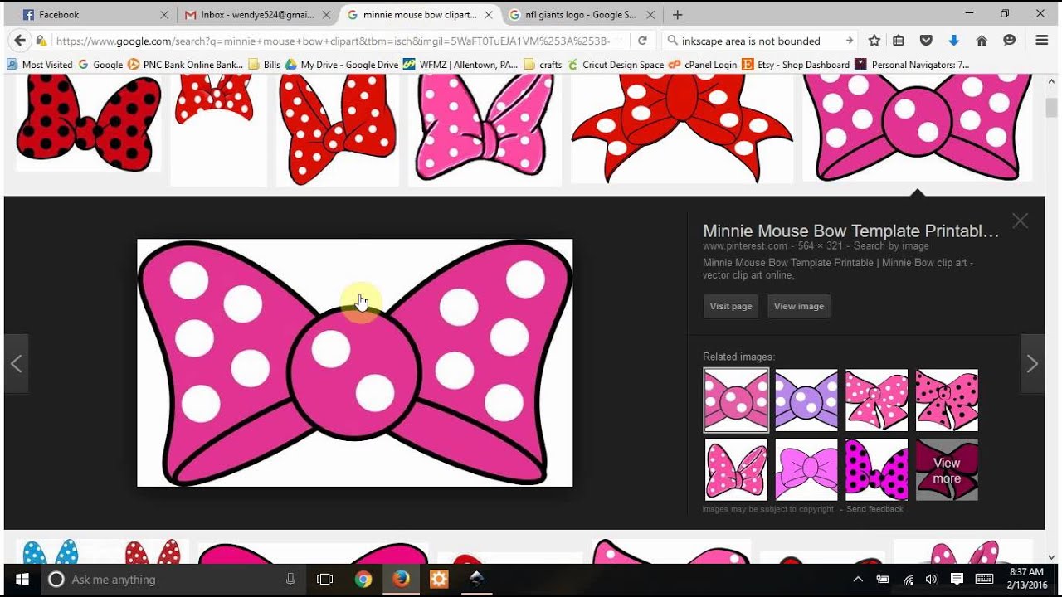Show hidden system tray icons
Screen dimensions: 1062x597
(x=858, y=579)
